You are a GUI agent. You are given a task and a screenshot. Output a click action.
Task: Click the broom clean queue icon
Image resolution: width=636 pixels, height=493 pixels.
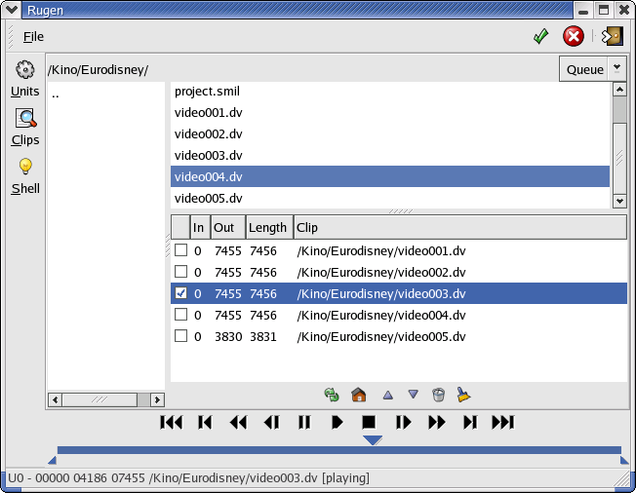tap(464, 395)
